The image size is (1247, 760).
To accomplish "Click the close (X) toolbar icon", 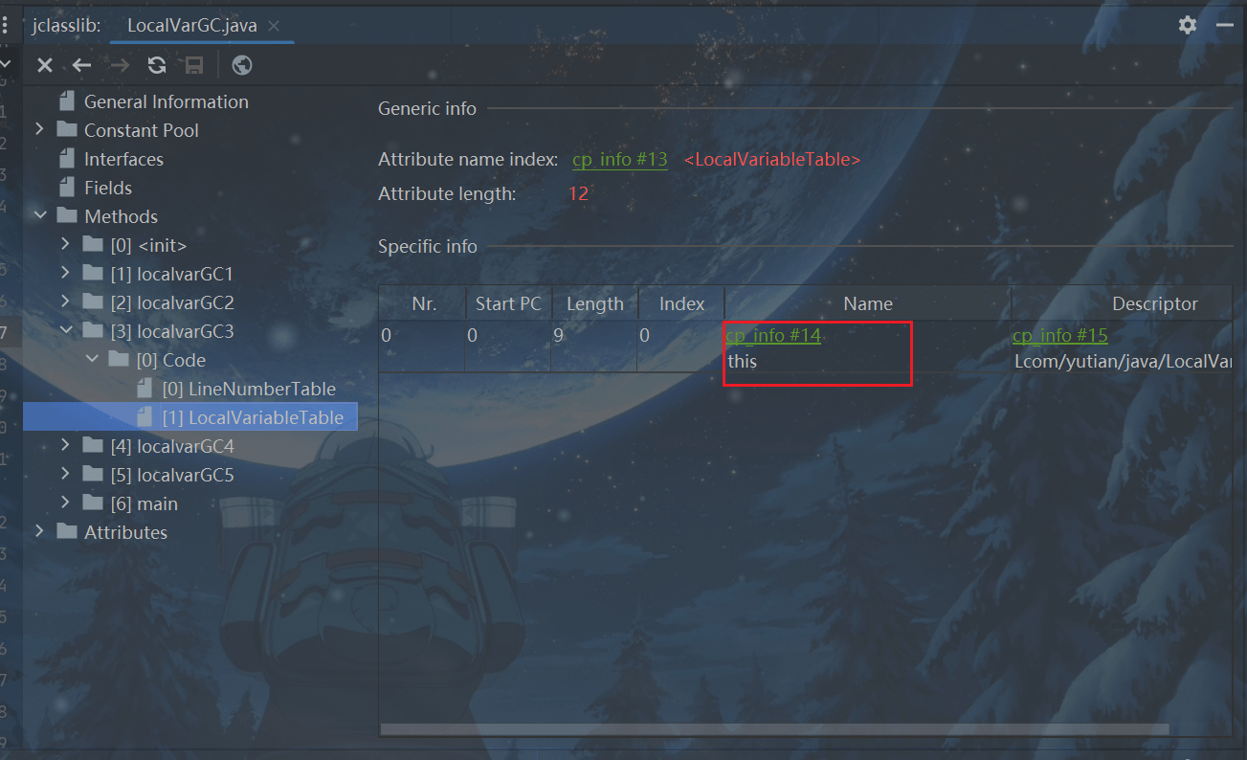I will tap(44, 65).
